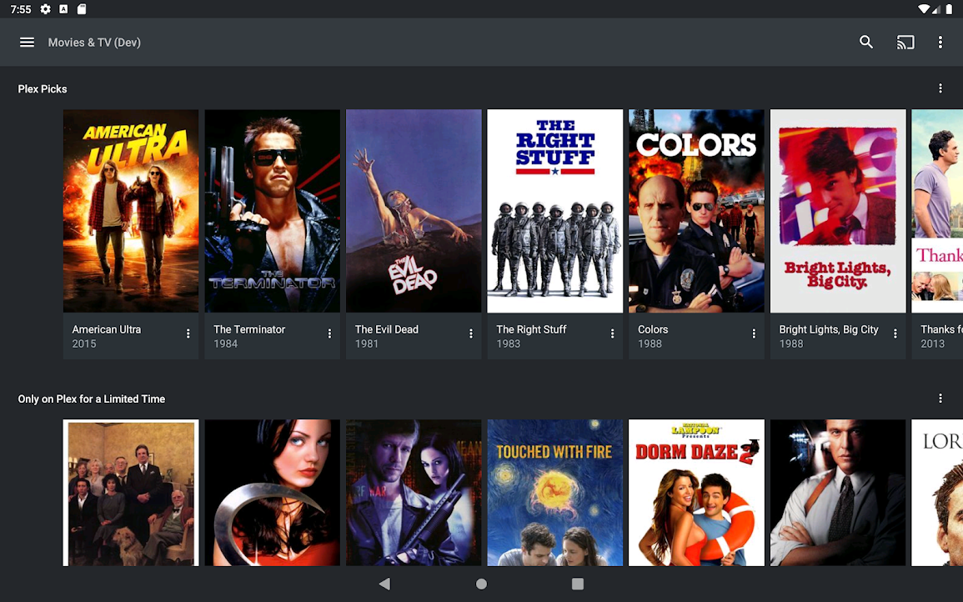Tap the Movies & TV (Dev) title
This screenshot has height=602, width=963.
[x=94, y=43]
